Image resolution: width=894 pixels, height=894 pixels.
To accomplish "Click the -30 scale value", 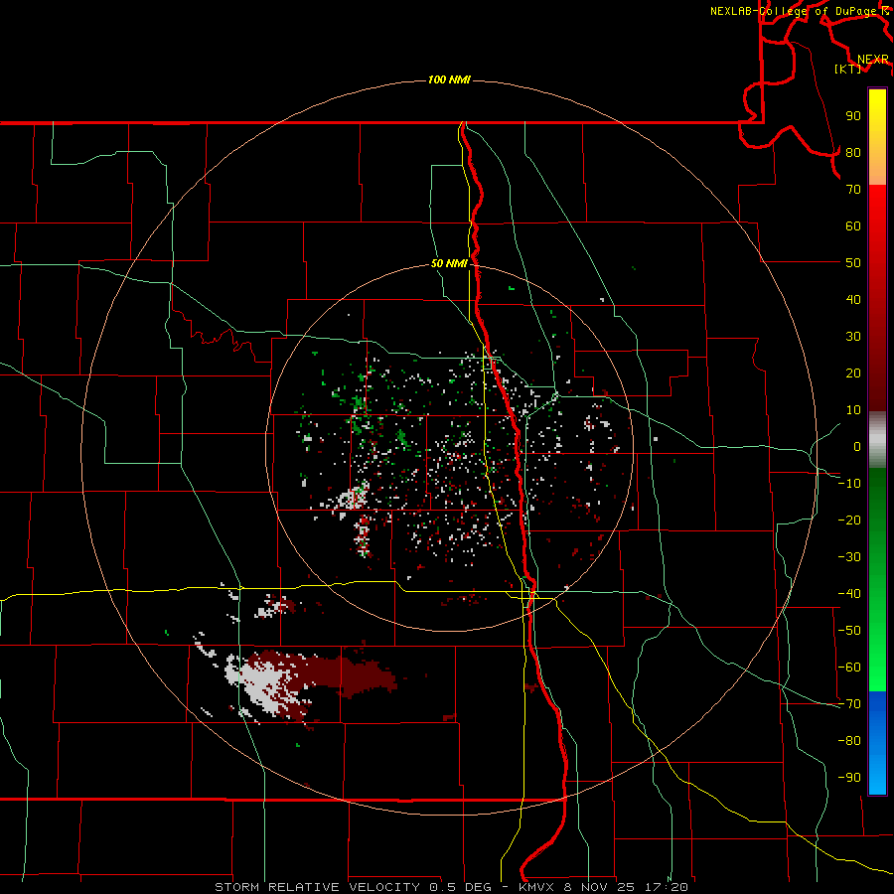I will click(849, 557).
